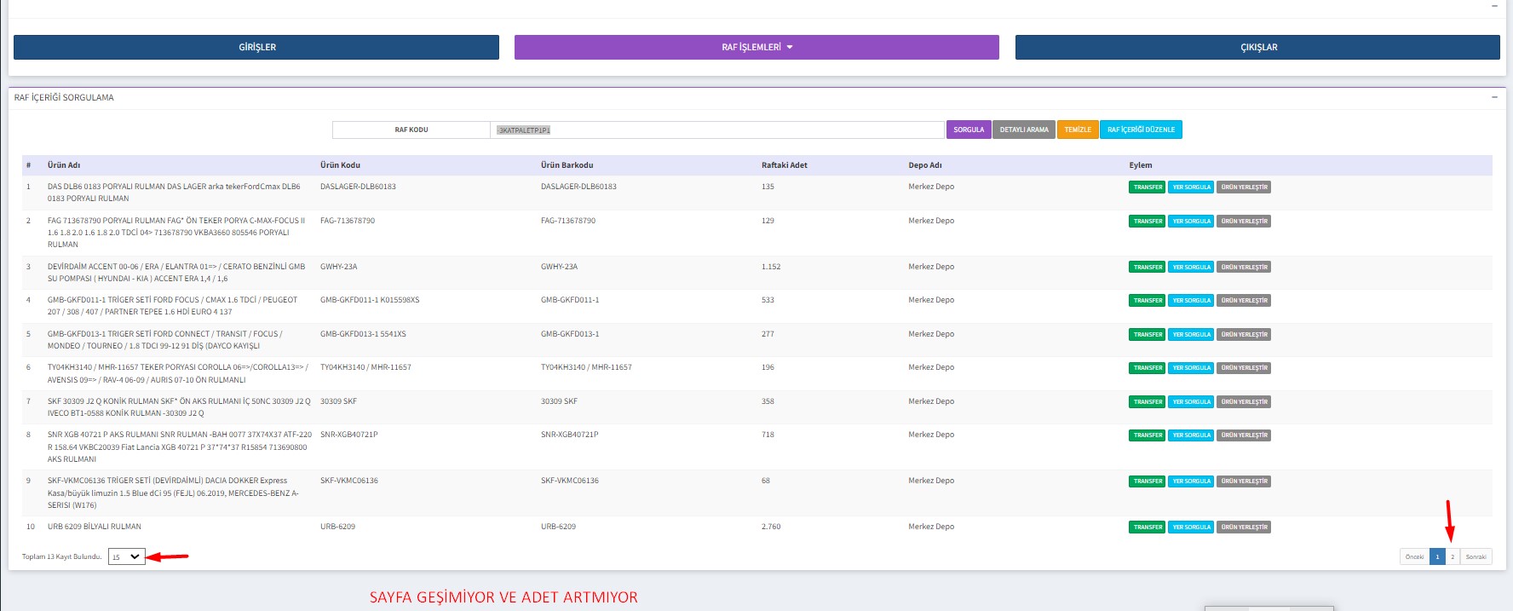1513x611 pixels.
Task: Open the ÇIKIŞLAR section
Action: click(1257, 48)
